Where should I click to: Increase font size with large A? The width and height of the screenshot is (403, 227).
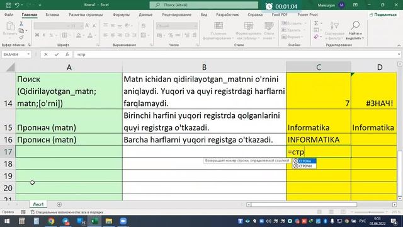pos(87,25)
